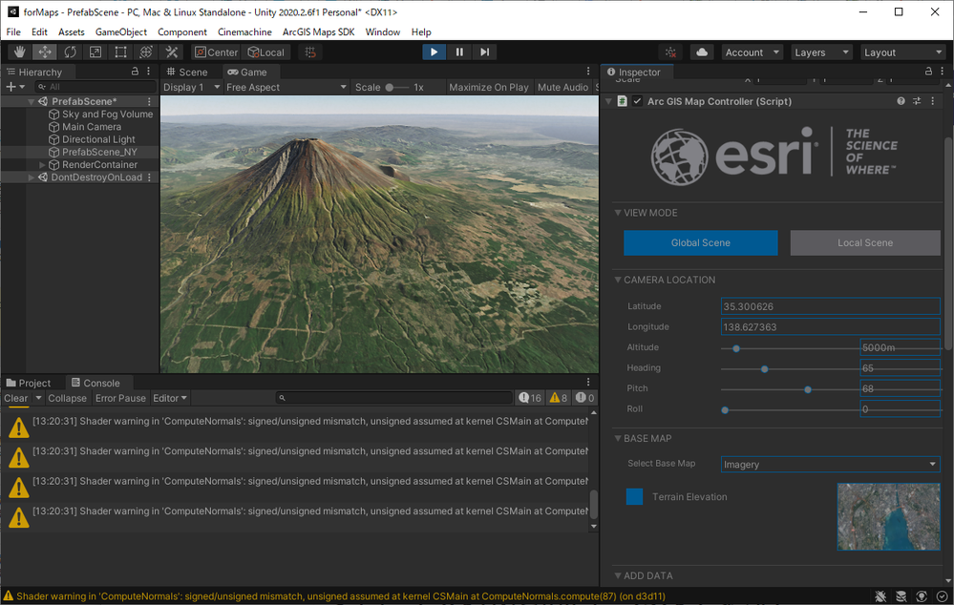The image size is (954, 605).
Task: Open help for Arc GIS Map Controller
Action: (x=901, y=101)
